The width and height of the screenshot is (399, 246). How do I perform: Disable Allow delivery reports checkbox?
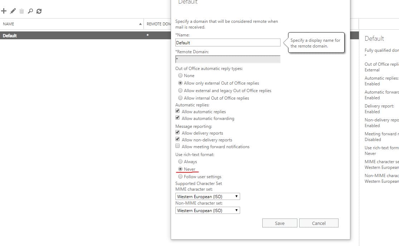click(x=177, y=133)
